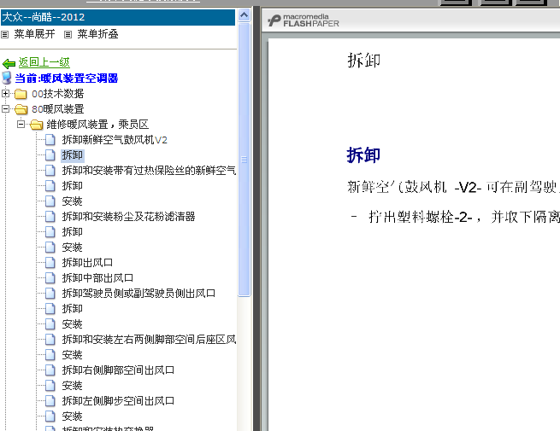Click the icon beside 菜单折叠
This screenshot has height=431, width=560.
[68, 35]
